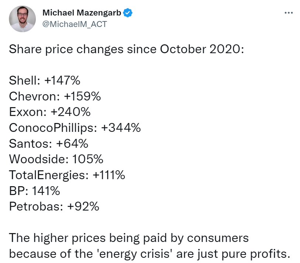Click the word TotalEnergies

tap(49, 175)
